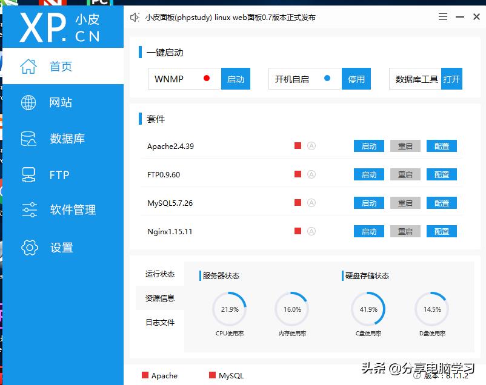Toggle Apache2.4.39 auto-start circle icon

pos(311,146)
